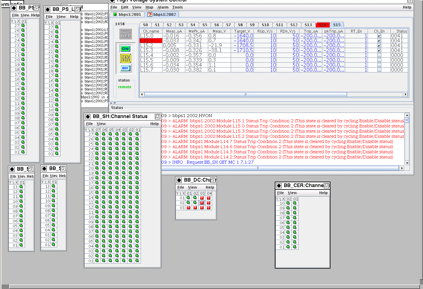Click BB_DC red alarm cell row 02 column 04
The image size is (423, 289).
[208, 203]
